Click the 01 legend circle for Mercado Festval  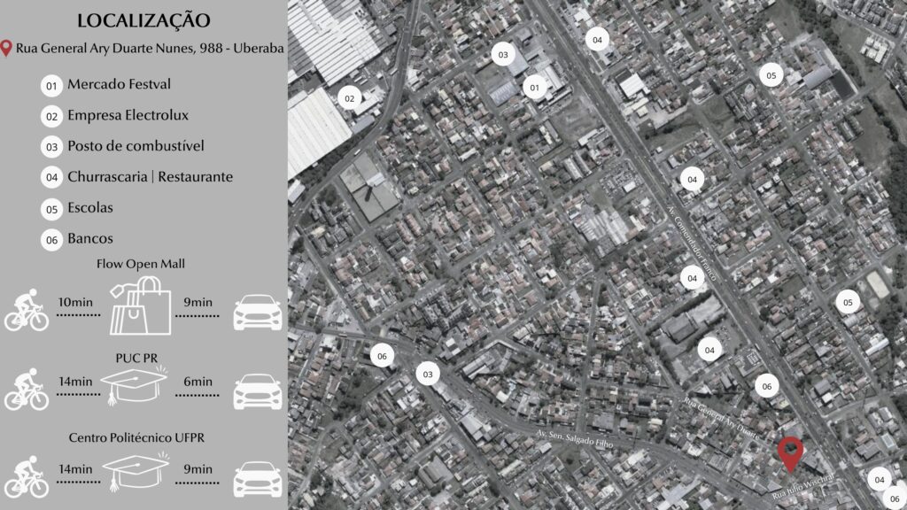click(x=51, y=86)
